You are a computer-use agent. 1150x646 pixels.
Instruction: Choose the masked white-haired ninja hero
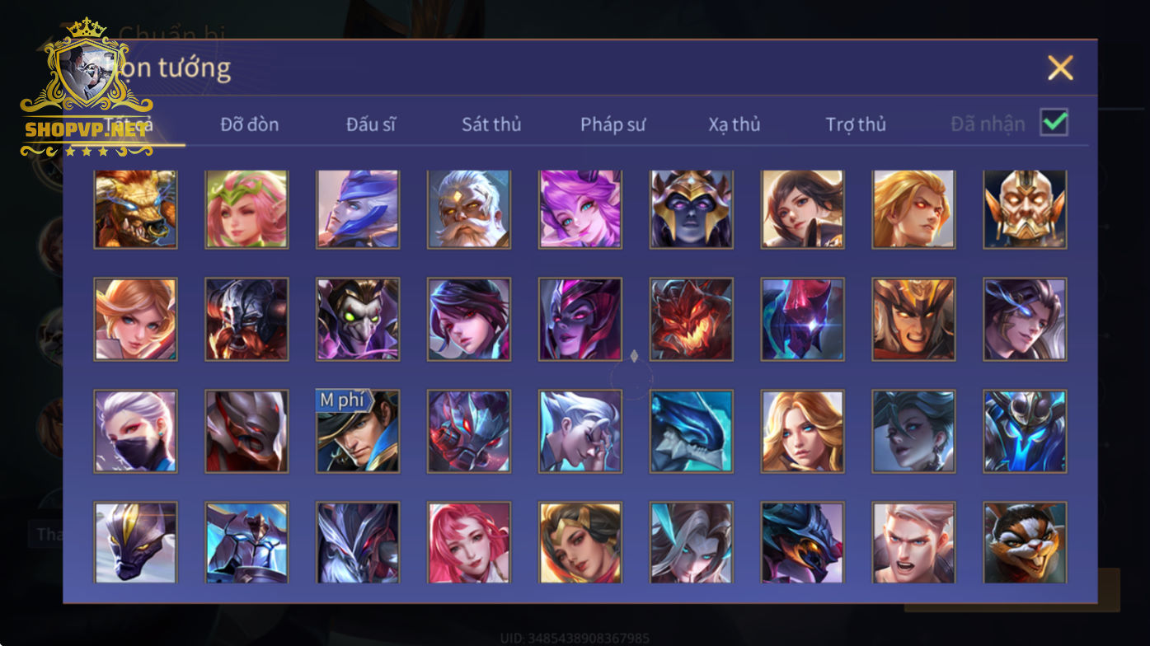135,431
